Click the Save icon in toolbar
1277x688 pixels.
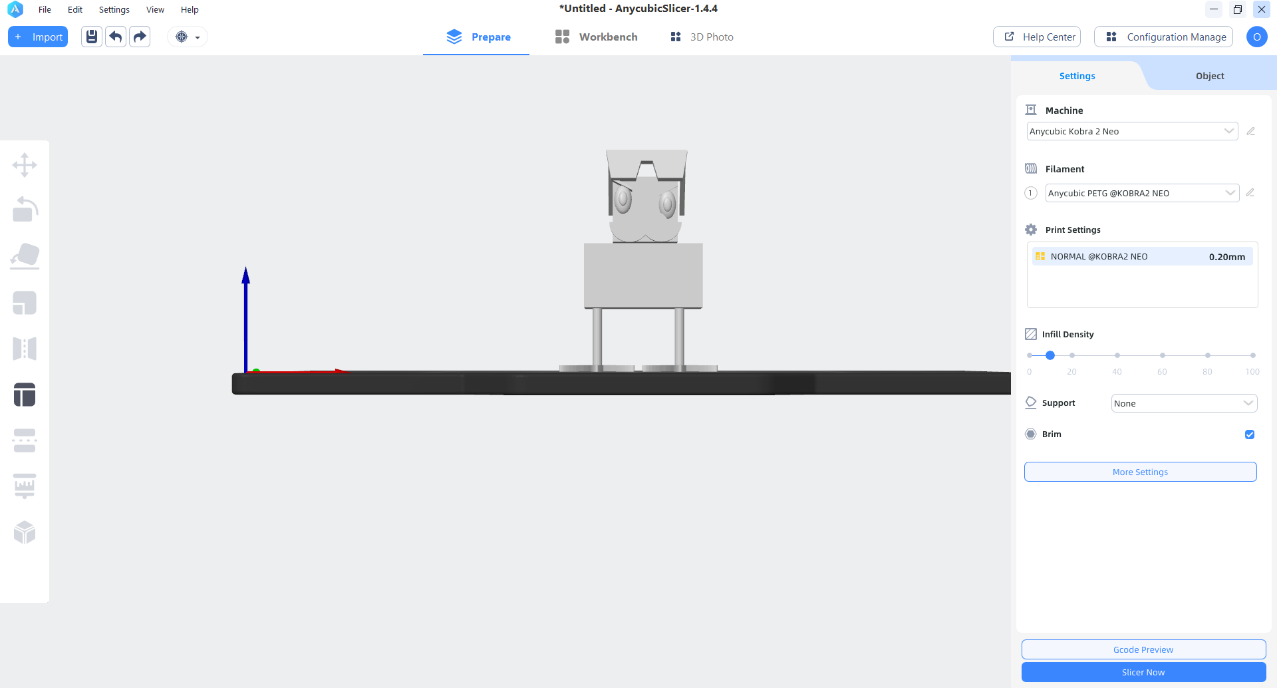(x=92, y=37)
